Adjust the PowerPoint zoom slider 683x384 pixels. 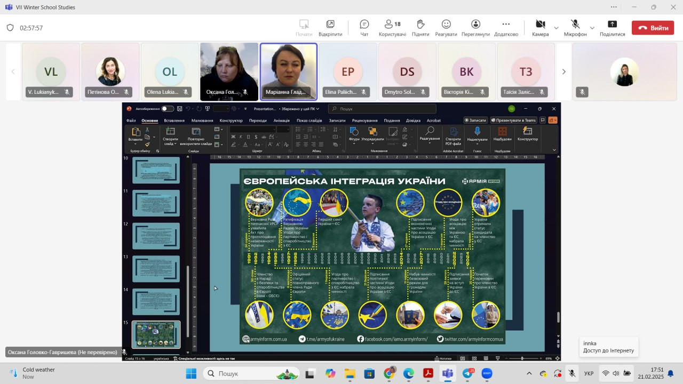522,358
